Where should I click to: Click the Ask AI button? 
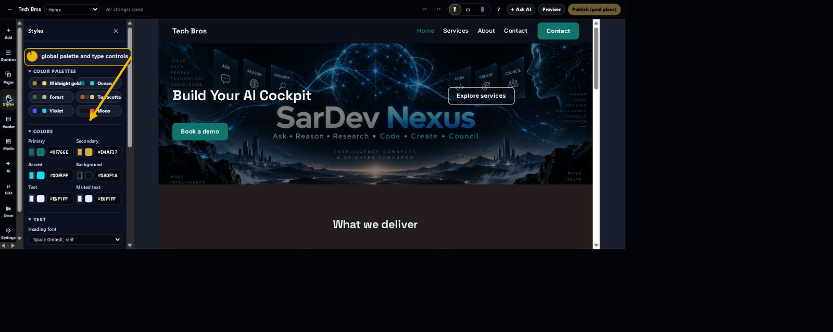521,9
